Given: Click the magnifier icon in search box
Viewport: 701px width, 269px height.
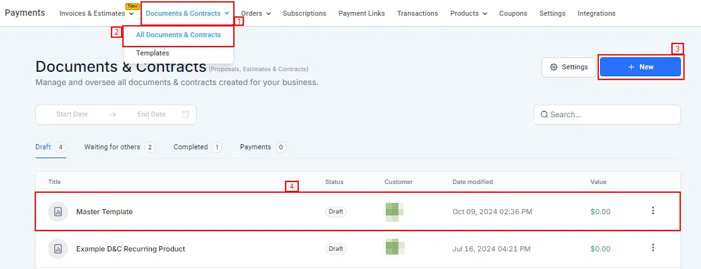Looking at the screenshot, I should (x=544, y=115).
